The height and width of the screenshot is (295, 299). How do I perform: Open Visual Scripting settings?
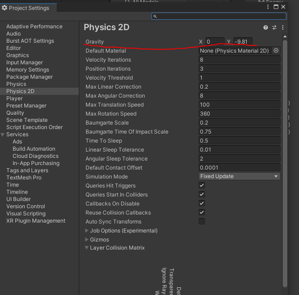(26, 214)
